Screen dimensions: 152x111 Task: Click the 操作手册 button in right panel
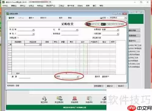coord(134,30)
